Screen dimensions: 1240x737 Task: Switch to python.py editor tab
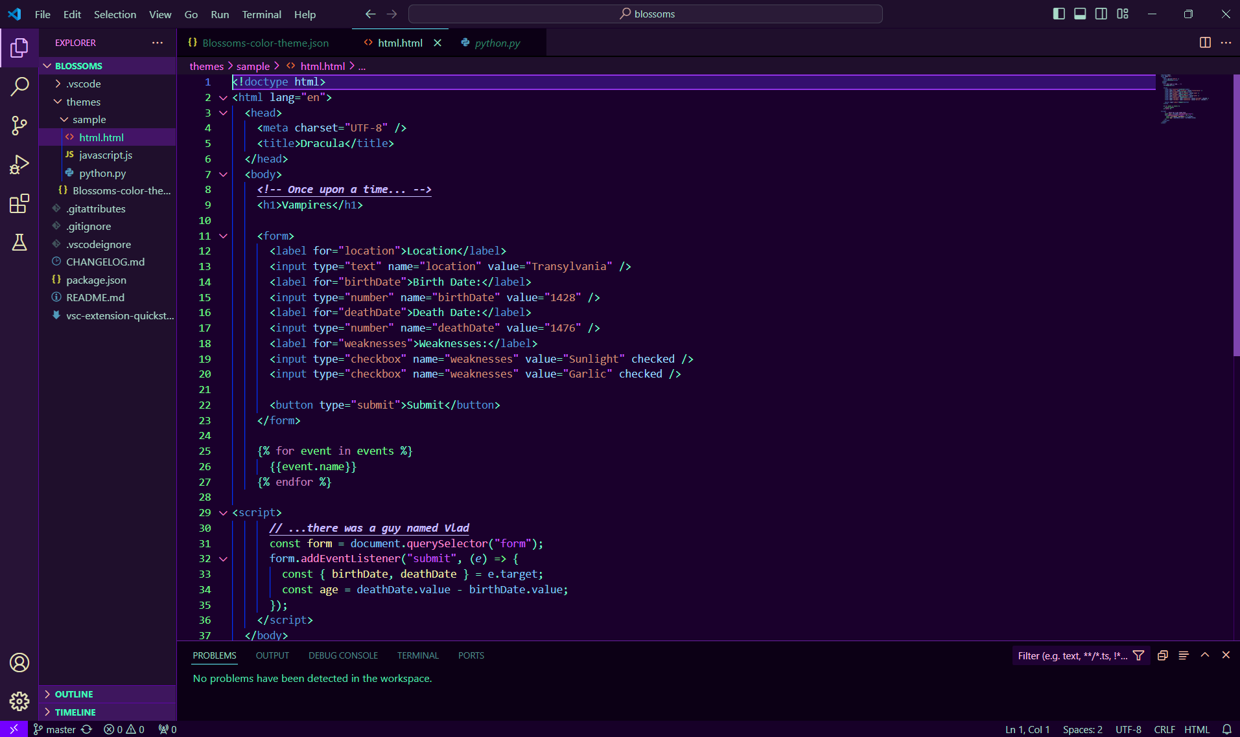point(497,43)
